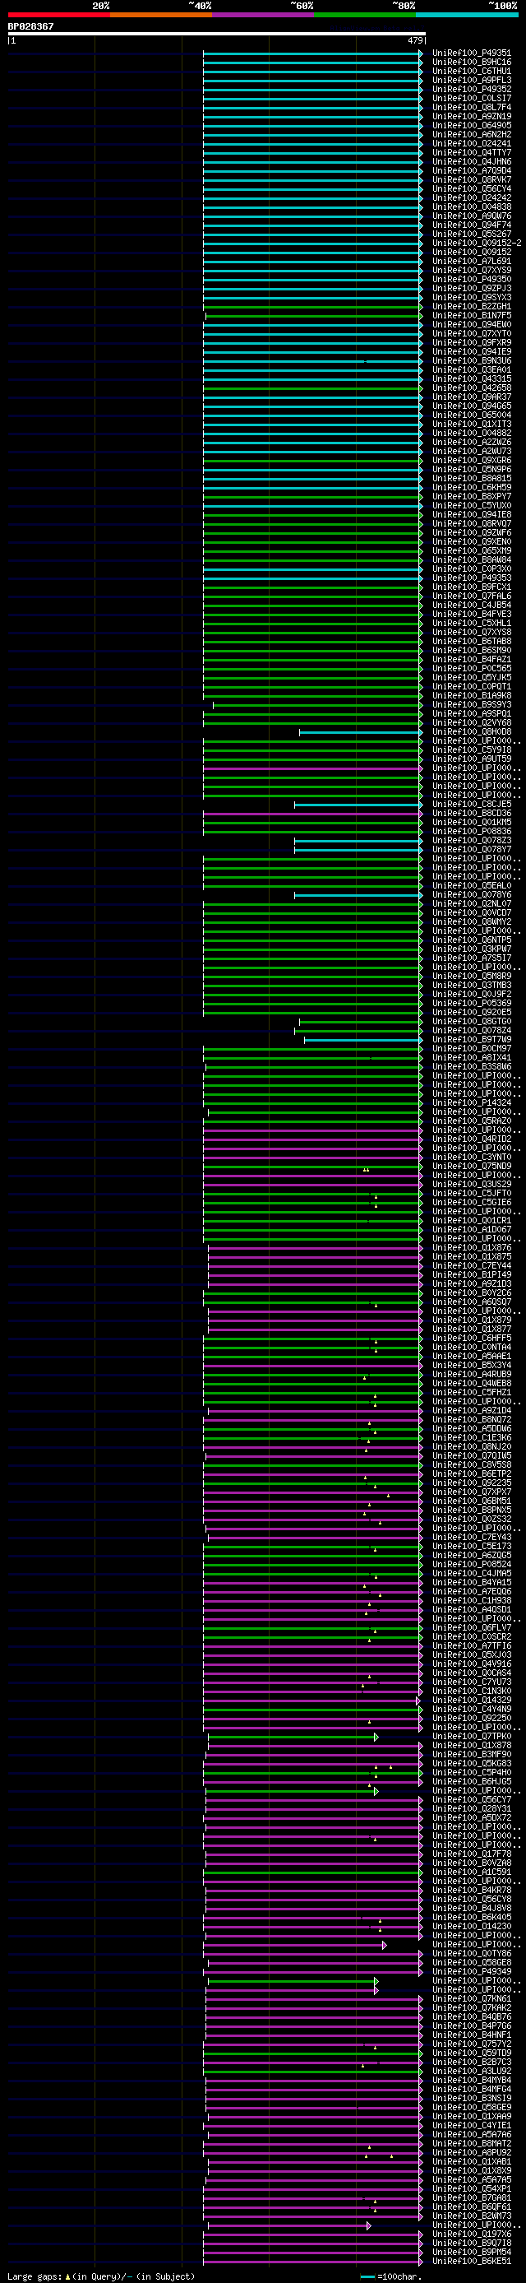526x2283 pixels.
Task: Select hit label UniRef100_B9FCX1
Action: 472,587
